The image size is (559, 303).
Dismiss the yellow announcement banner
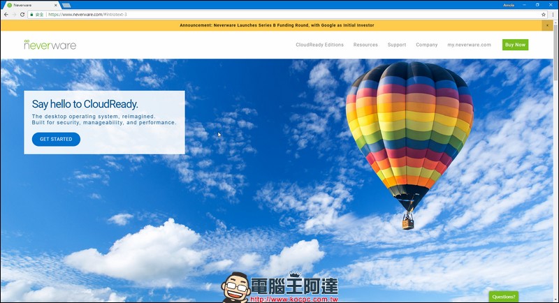point(547,25)
